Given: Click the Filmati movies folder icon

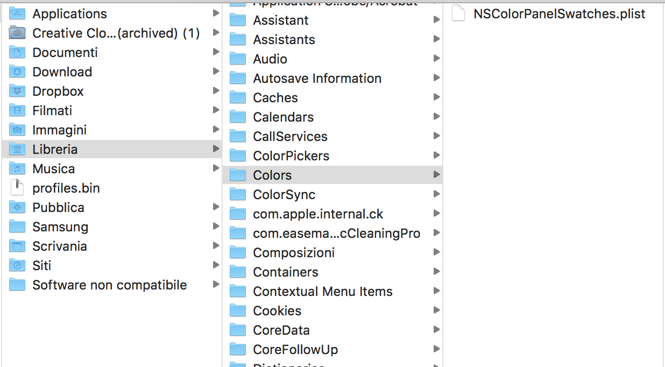Looking at the screenshot, I should click(x=18, y=111).
